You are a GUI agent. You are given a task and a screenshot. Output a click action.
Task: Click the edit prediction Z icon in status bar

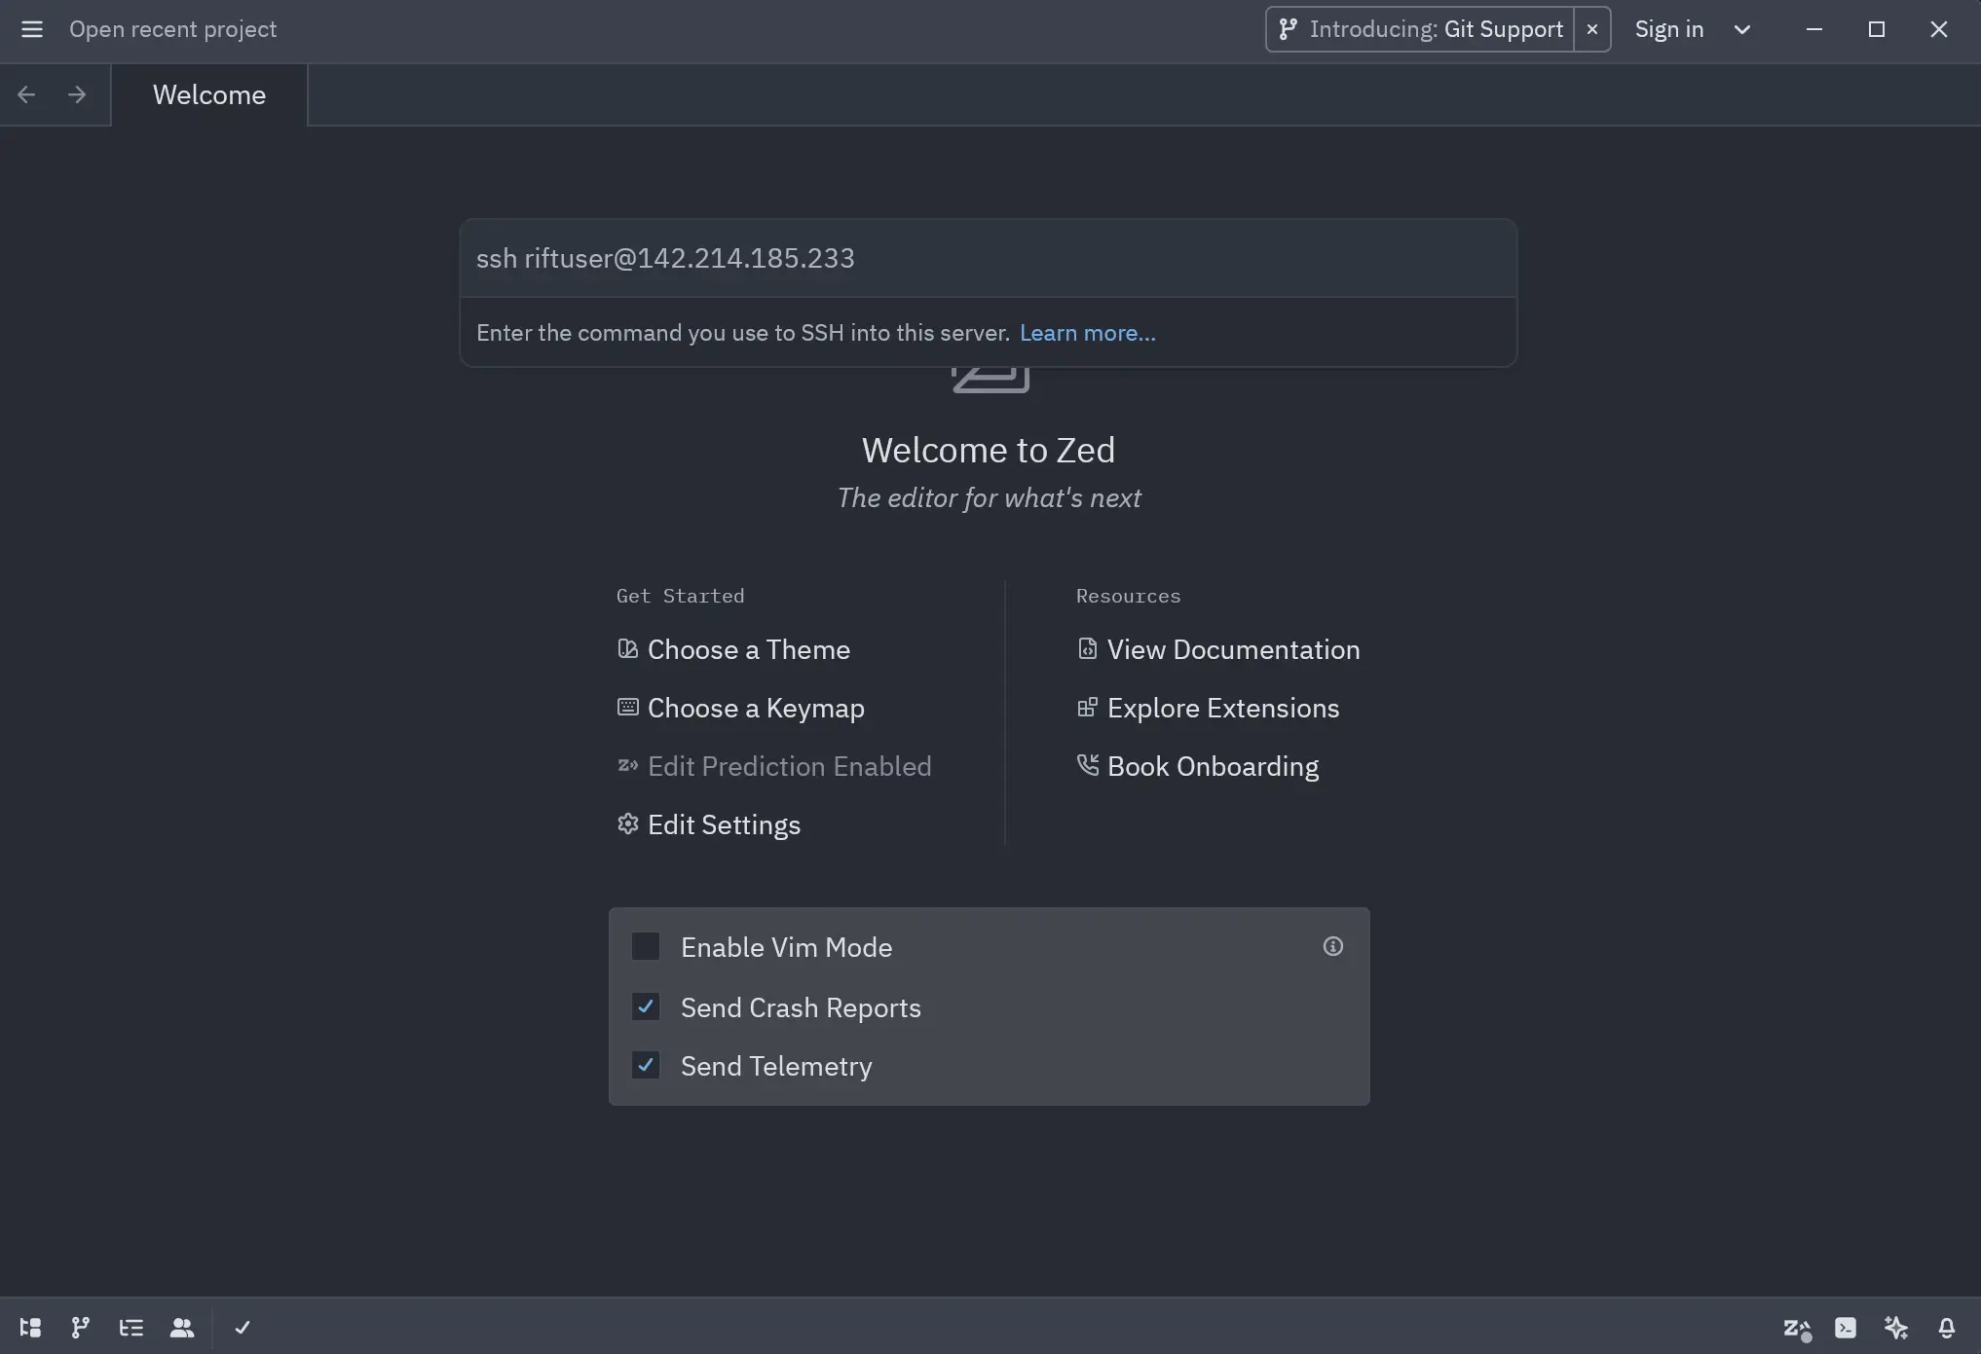tap(1797, 1328)
